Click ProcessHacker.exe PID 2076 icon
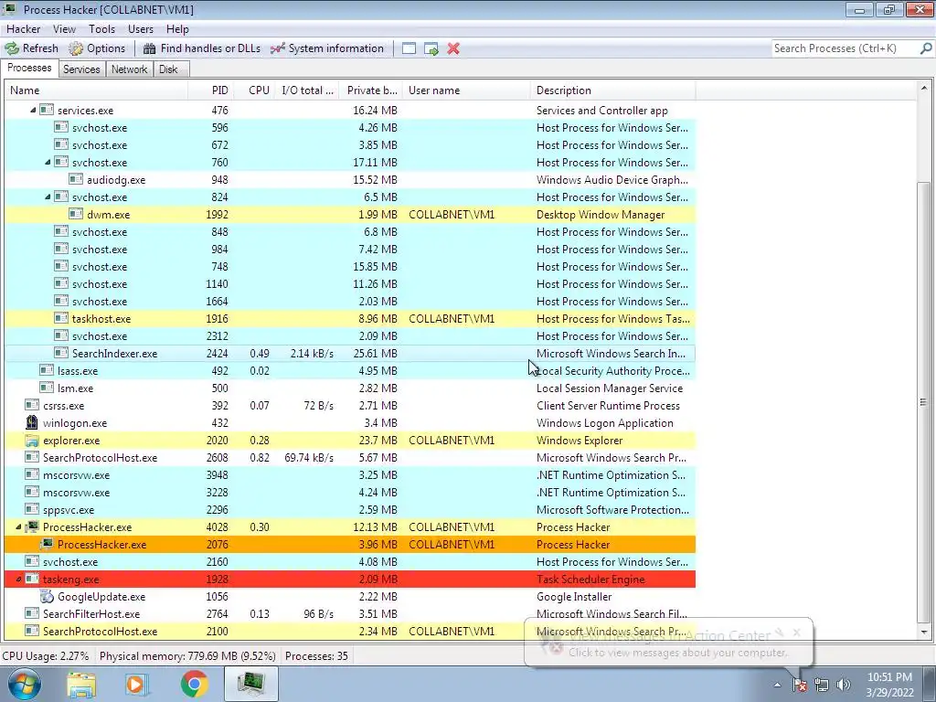 pyautogui.click(x=47, y=545)
